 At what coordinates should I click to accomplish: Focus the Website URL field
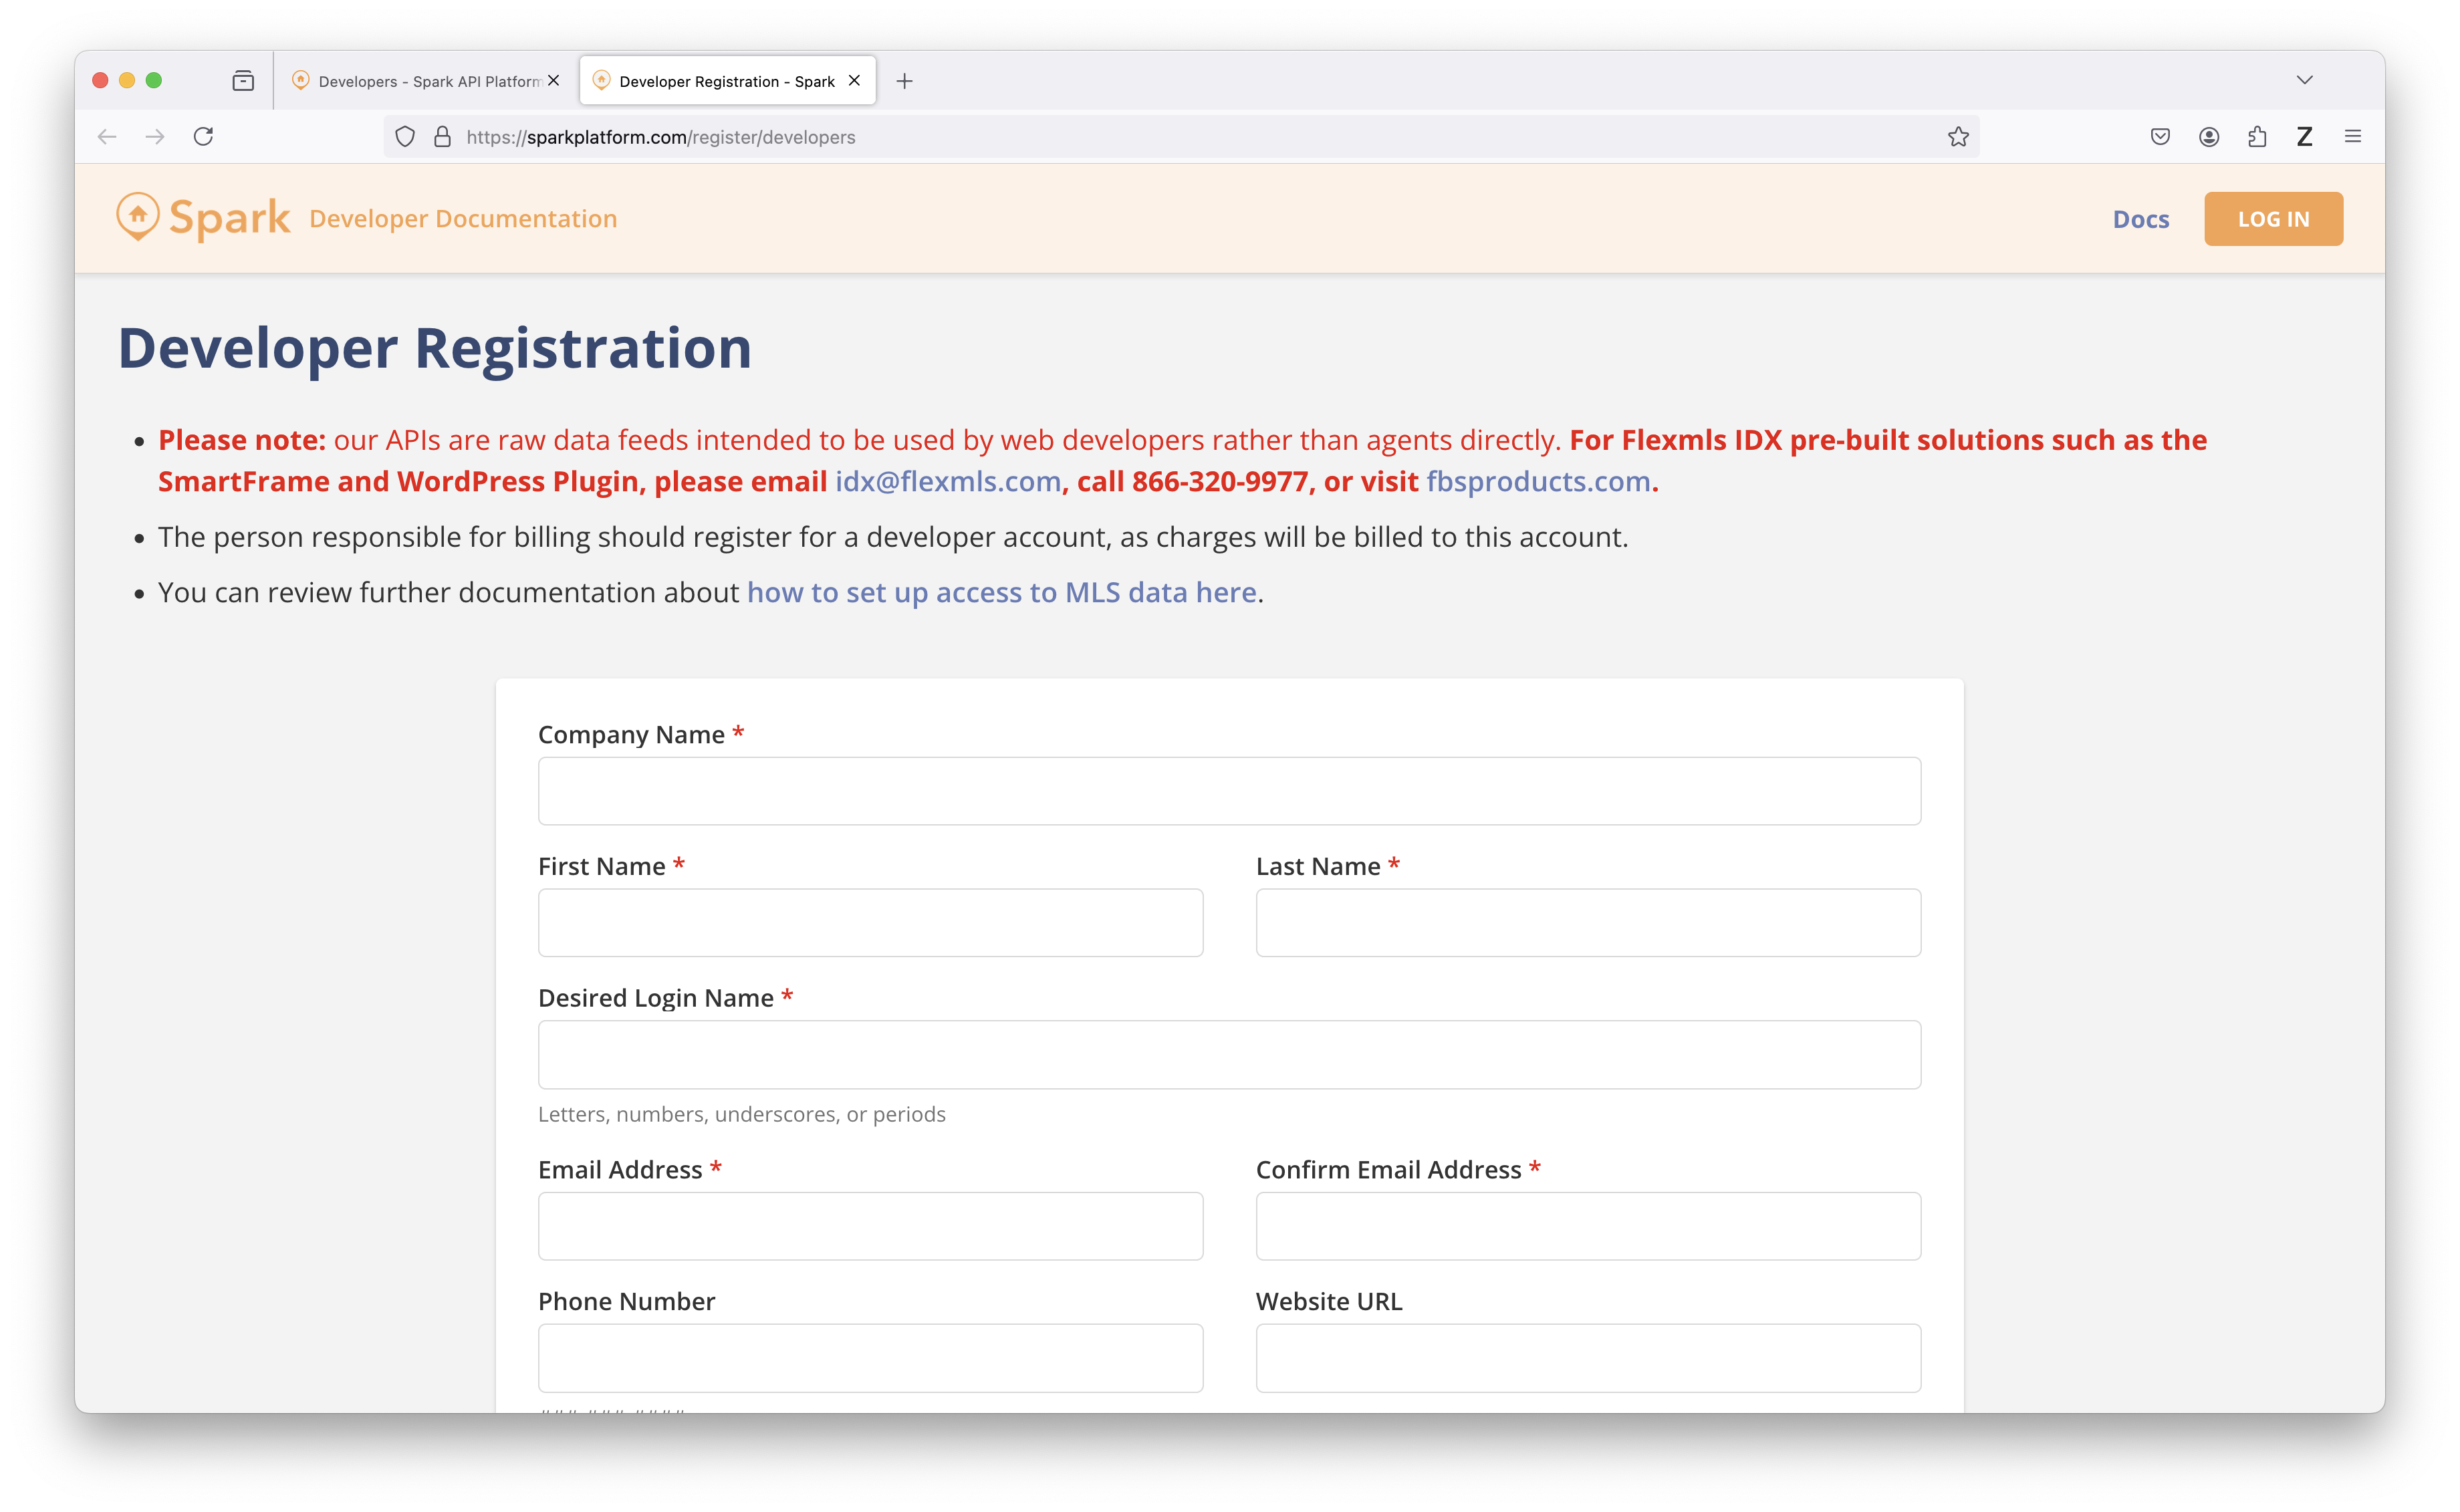(1588, 1358)
